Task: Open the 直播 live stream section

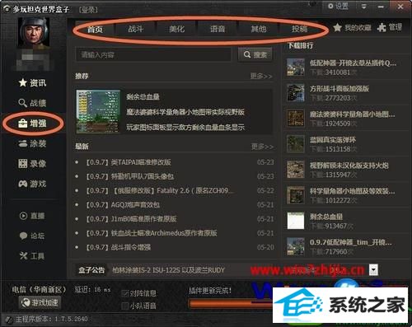Action: [32, 216]
